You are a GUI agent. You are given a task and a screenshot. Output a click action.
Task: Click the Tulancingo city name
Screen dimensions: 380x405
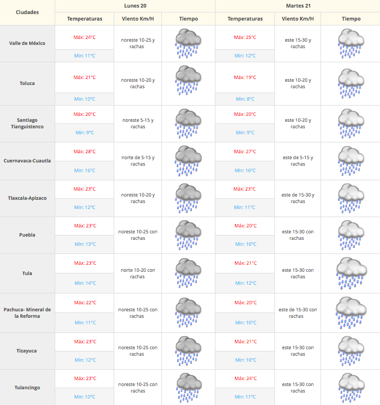pyautogui.click(x=27, y=387)
